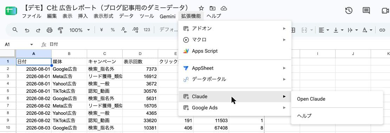
Task: Print the spreadsheet
Action: [x=50, y=30]
